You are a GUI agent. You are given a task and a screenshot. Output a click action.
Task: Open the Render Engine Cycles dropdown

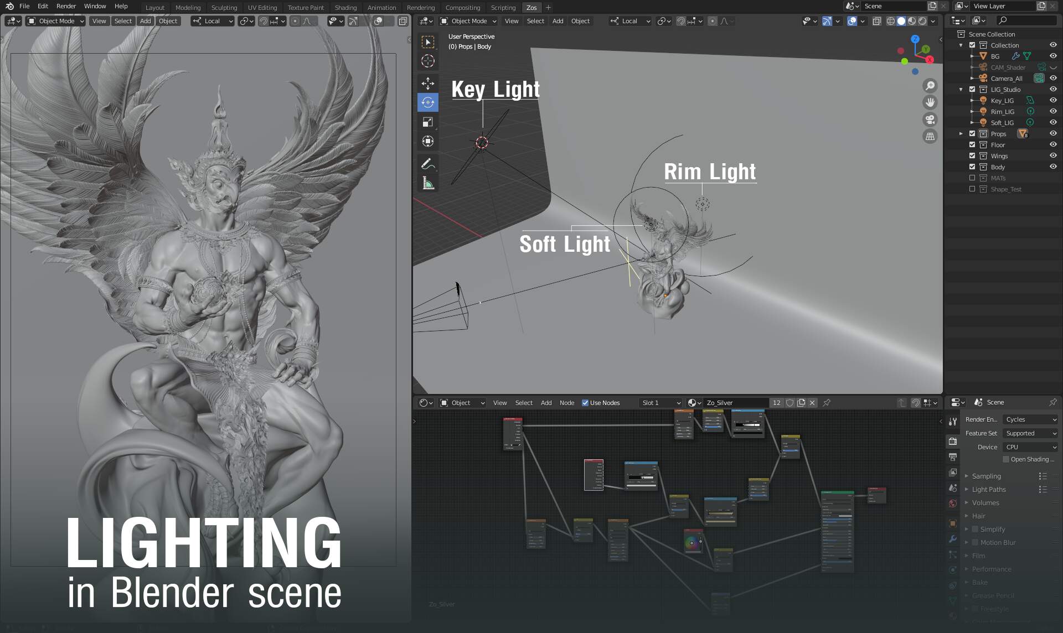(1030, 419)
